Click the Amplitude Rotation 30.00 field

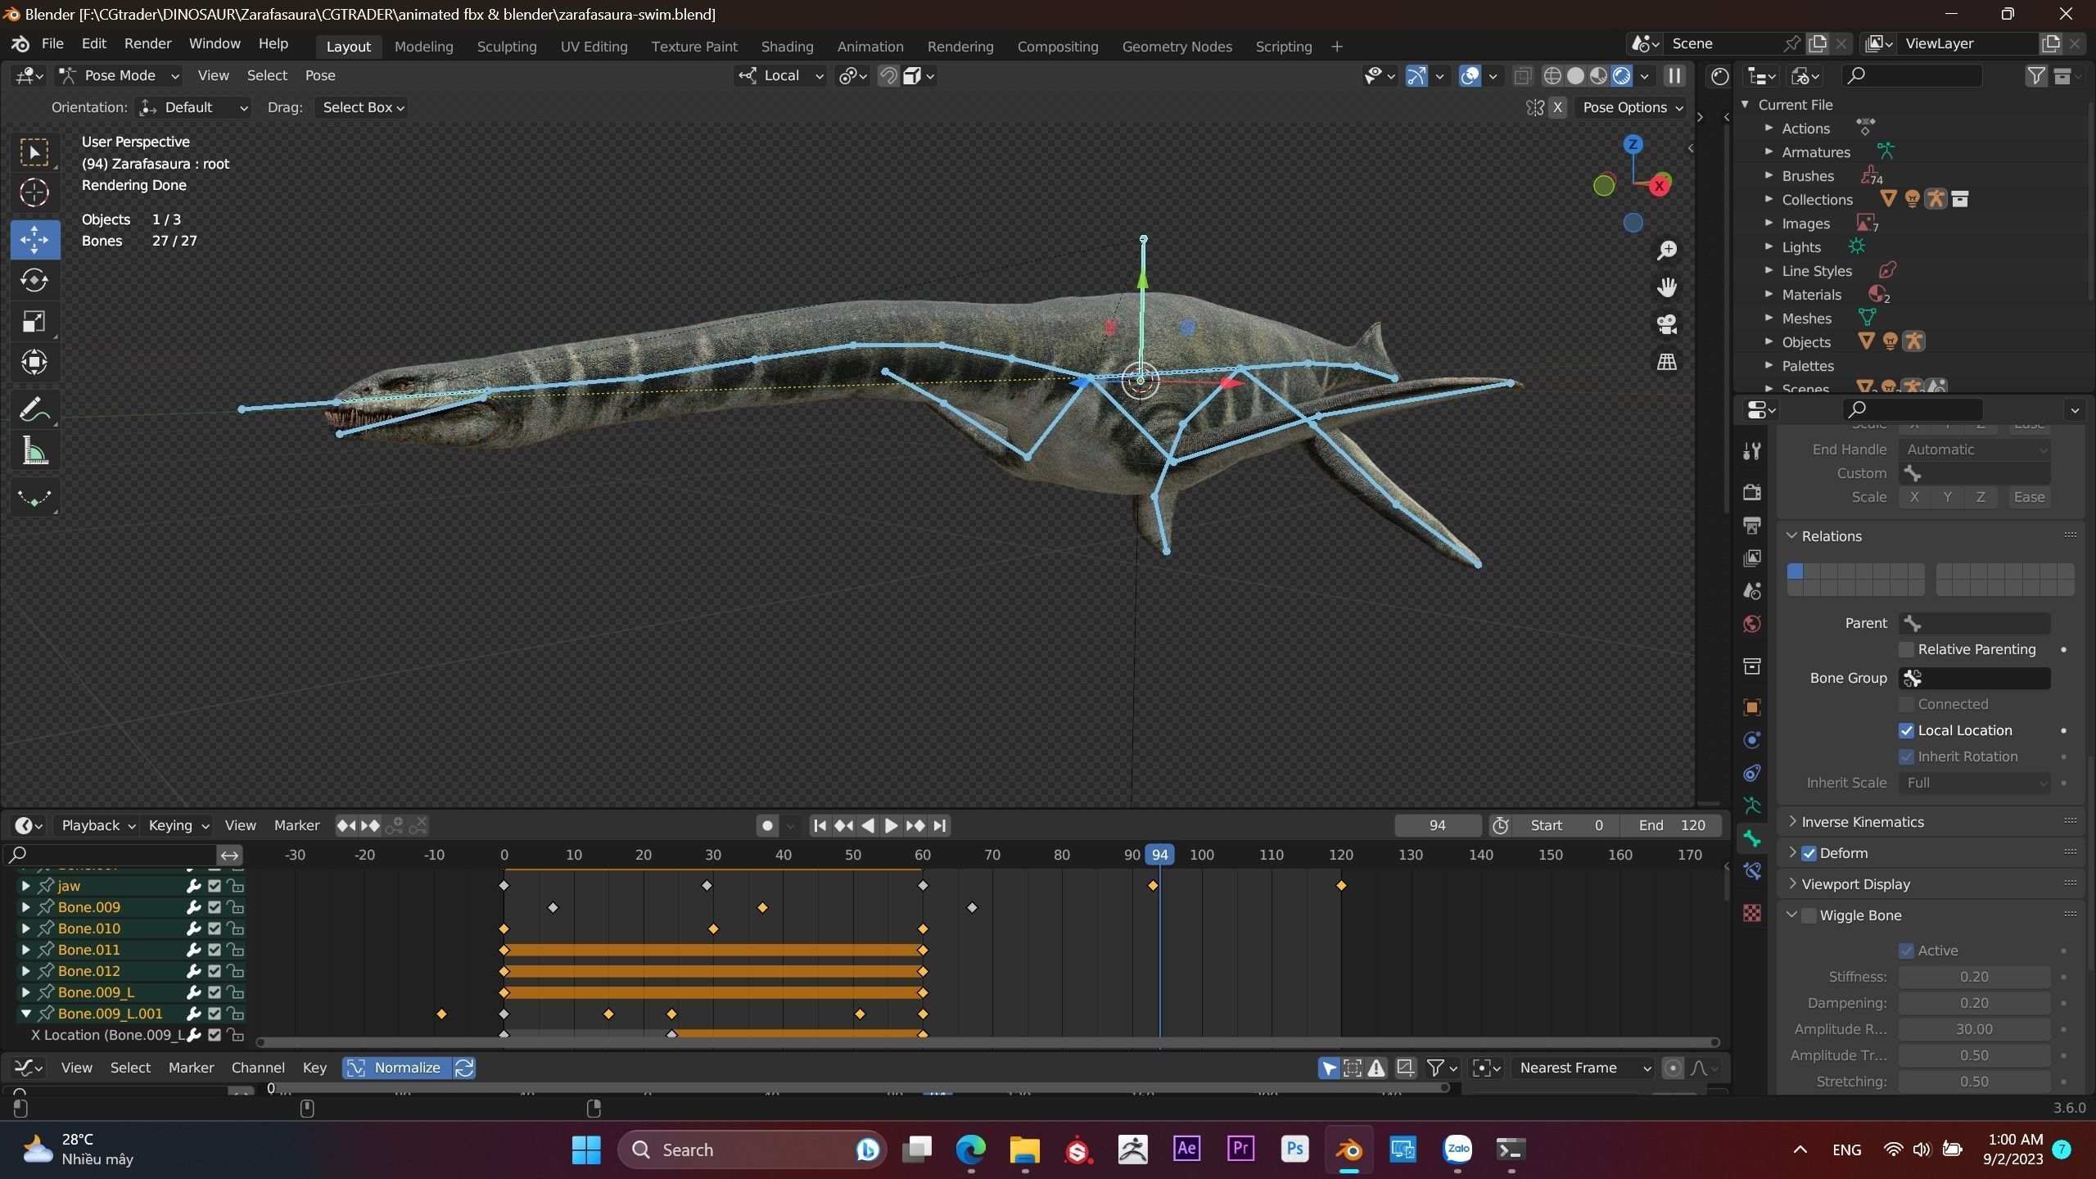[x=1974, y=1029]
